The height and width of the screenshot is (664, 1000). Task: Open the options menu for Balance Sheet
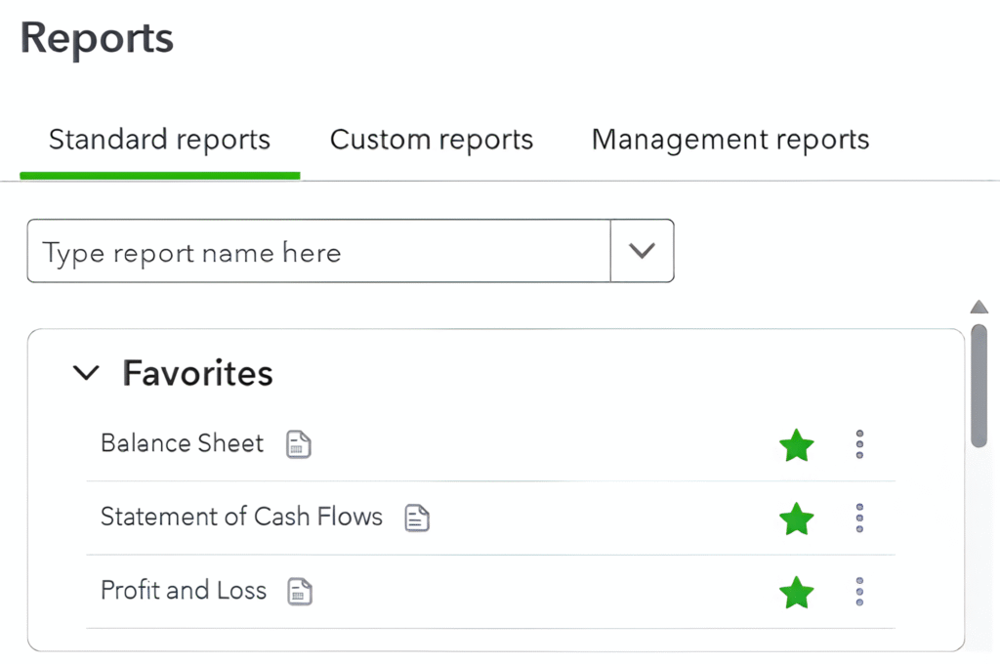click(x=859, y=444)
